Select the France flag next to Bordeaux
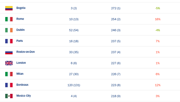180x102 pixels. (x=9, y=85)
